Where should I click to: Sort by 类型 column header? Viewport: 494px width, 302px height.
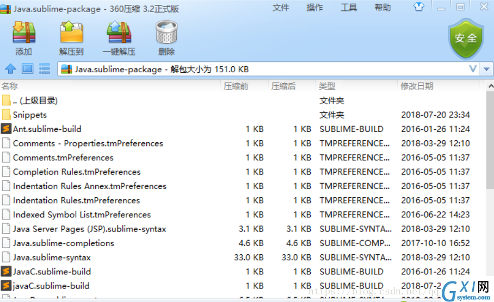click(x=327, y=86)
